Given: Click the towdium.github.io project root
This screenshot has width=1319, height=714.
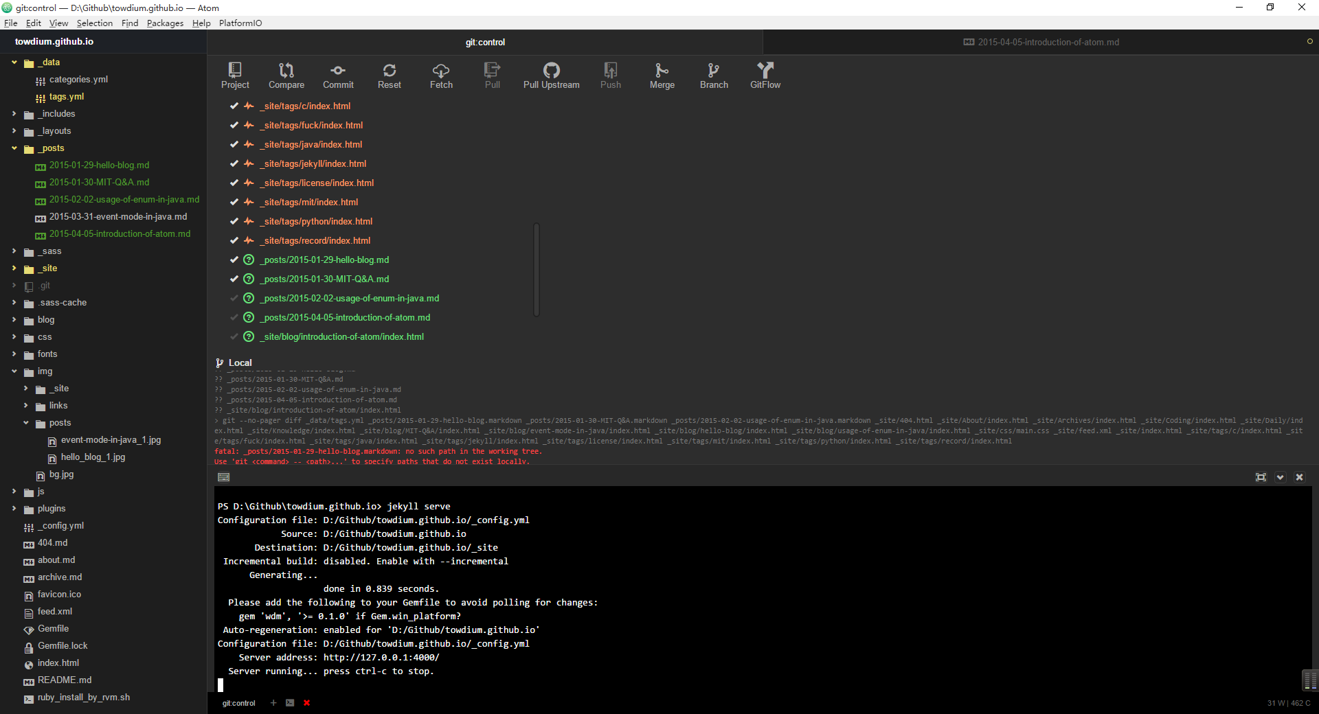Looking at the screenshot, I should pos(54,41).
